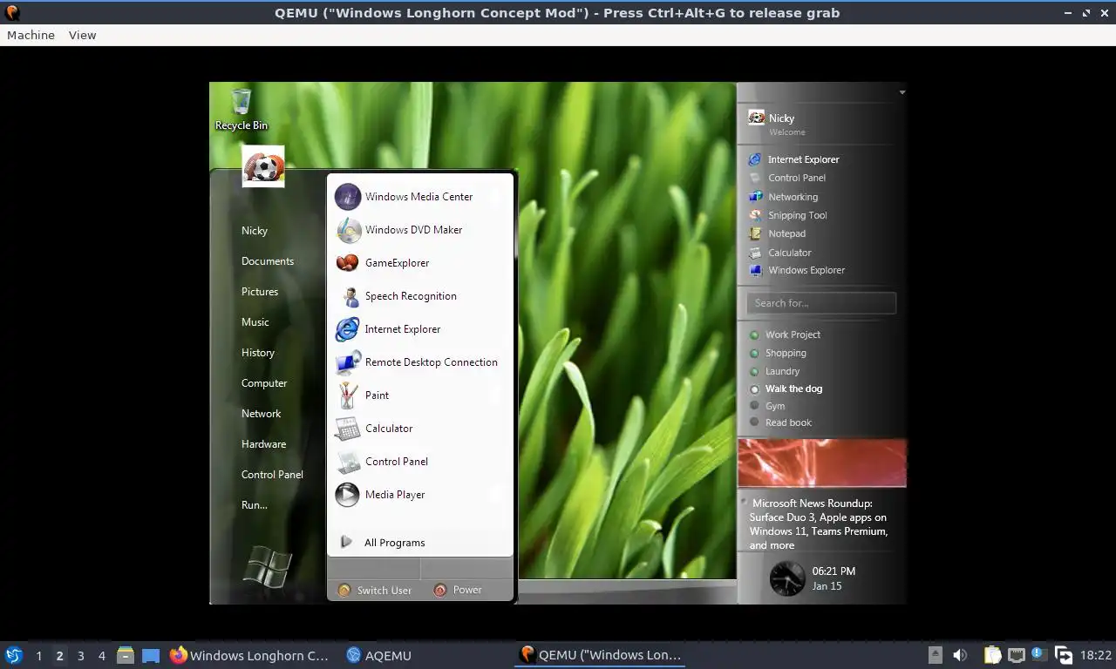Open the History start menu entry

pyautogui.click(x=258, y=353)
